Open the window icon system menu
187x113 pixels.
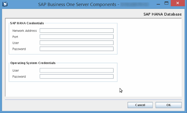(x=5, y=4)
